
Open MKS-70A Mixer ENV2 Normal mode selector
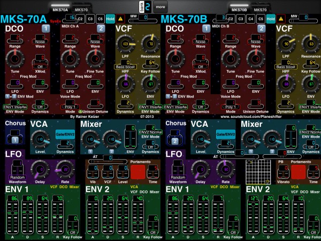coord(150,130)
